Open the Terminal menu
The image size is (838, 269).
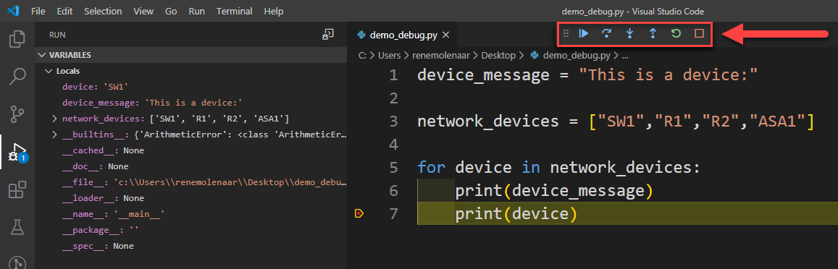click(235, 12)
